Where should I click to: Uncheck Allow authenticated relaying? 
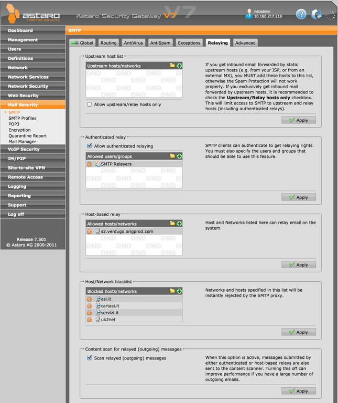(90, 146)
